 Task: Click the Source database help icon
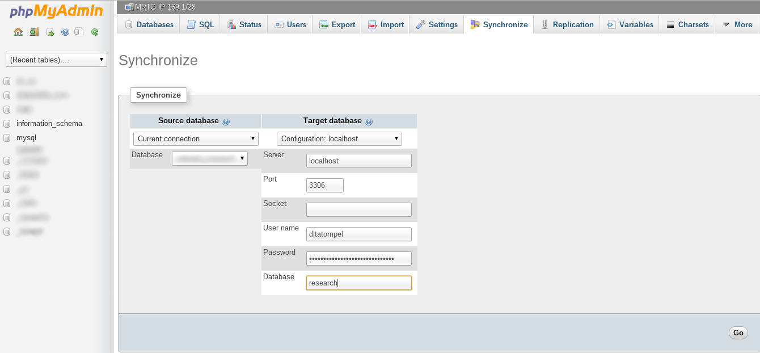pyautogui.click(x=226, y=121)
